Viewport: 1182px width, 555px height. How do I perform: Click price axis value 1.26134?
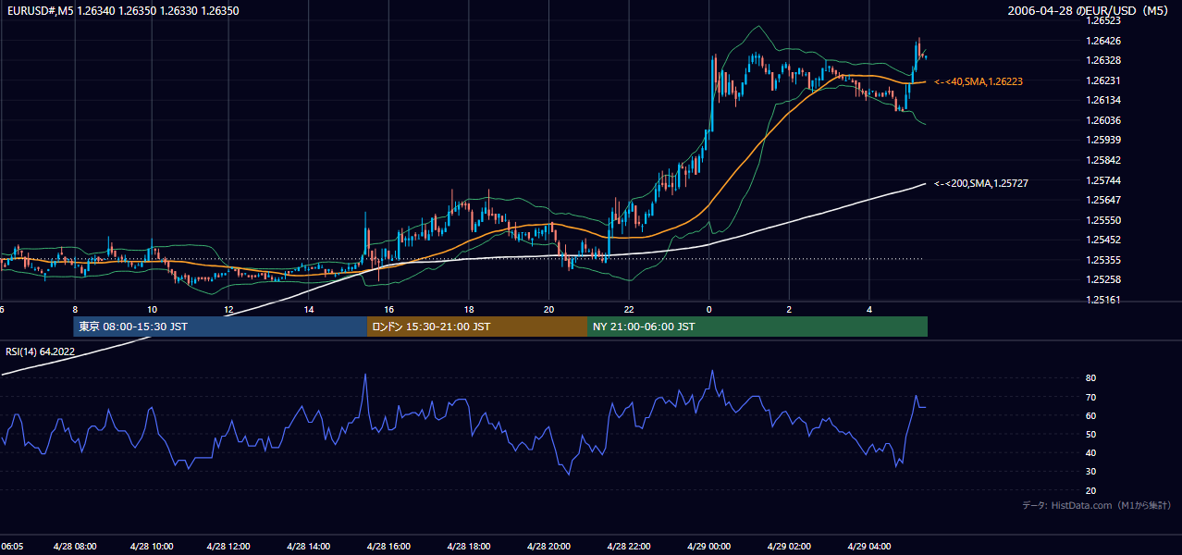click(1102, 100)
